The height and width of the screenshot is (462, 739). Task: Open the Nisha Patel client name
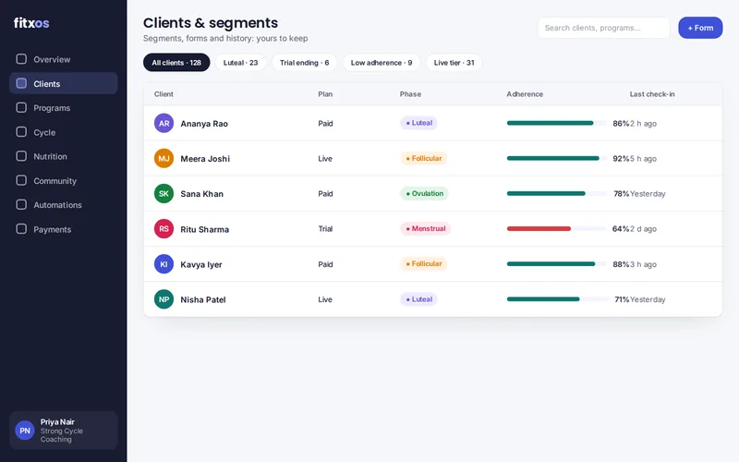203,299
